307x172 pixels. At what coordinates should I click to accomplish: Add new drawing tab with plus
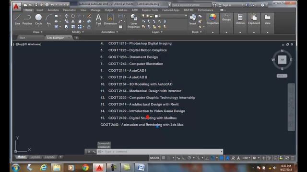coord(77,38)
